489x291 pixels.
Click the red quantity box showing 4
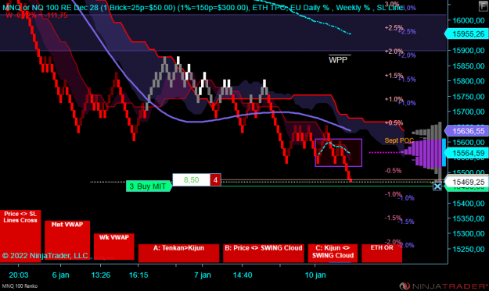(215, 180)
